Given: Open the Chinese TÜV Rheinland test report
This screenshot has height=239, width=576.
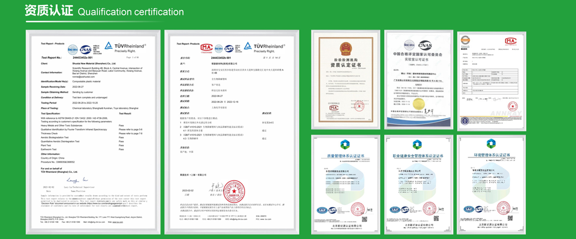Looking at the screenshot, I should (232, 132).
